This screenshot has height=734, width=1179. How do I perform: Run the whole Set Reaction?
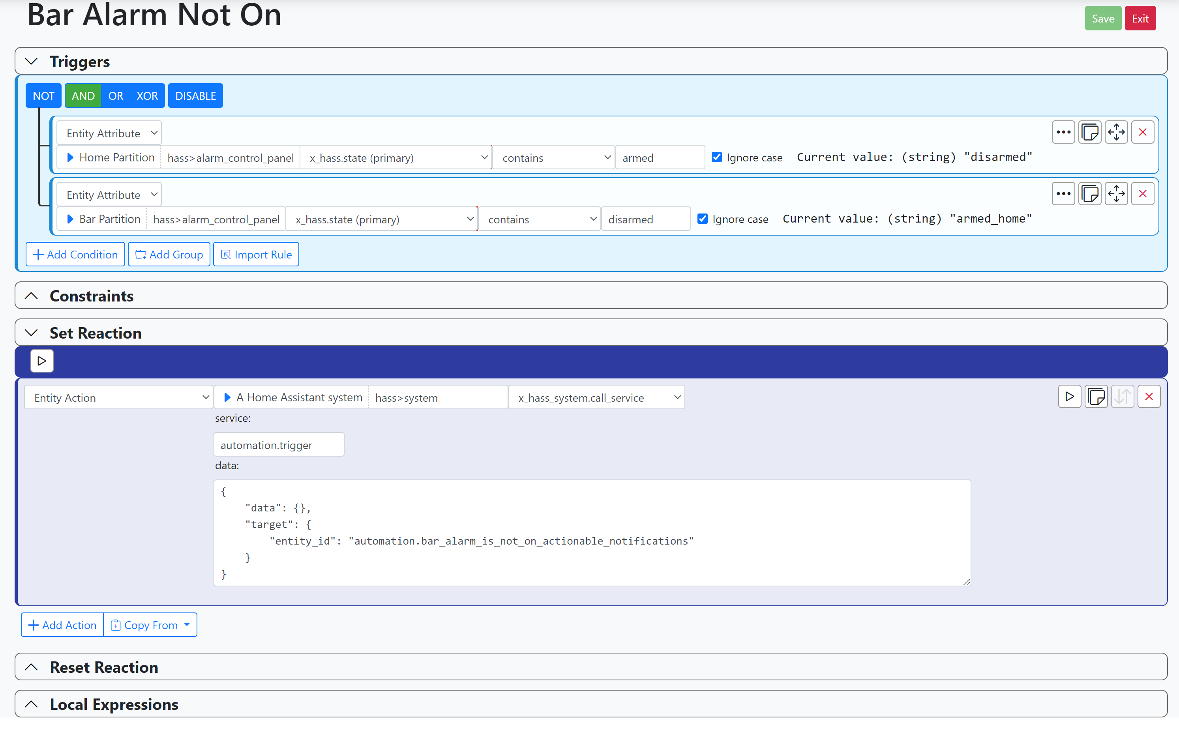(x=42, y=361)
